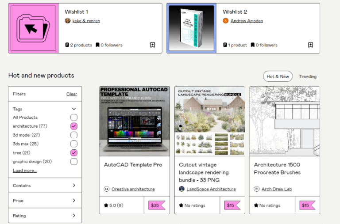The image size is (340, 224).
Task: Uncheck the tree (21) tag
Action: [x=74, y=153]
